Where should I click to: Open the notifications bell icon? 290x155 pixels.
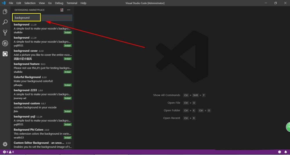286,152
